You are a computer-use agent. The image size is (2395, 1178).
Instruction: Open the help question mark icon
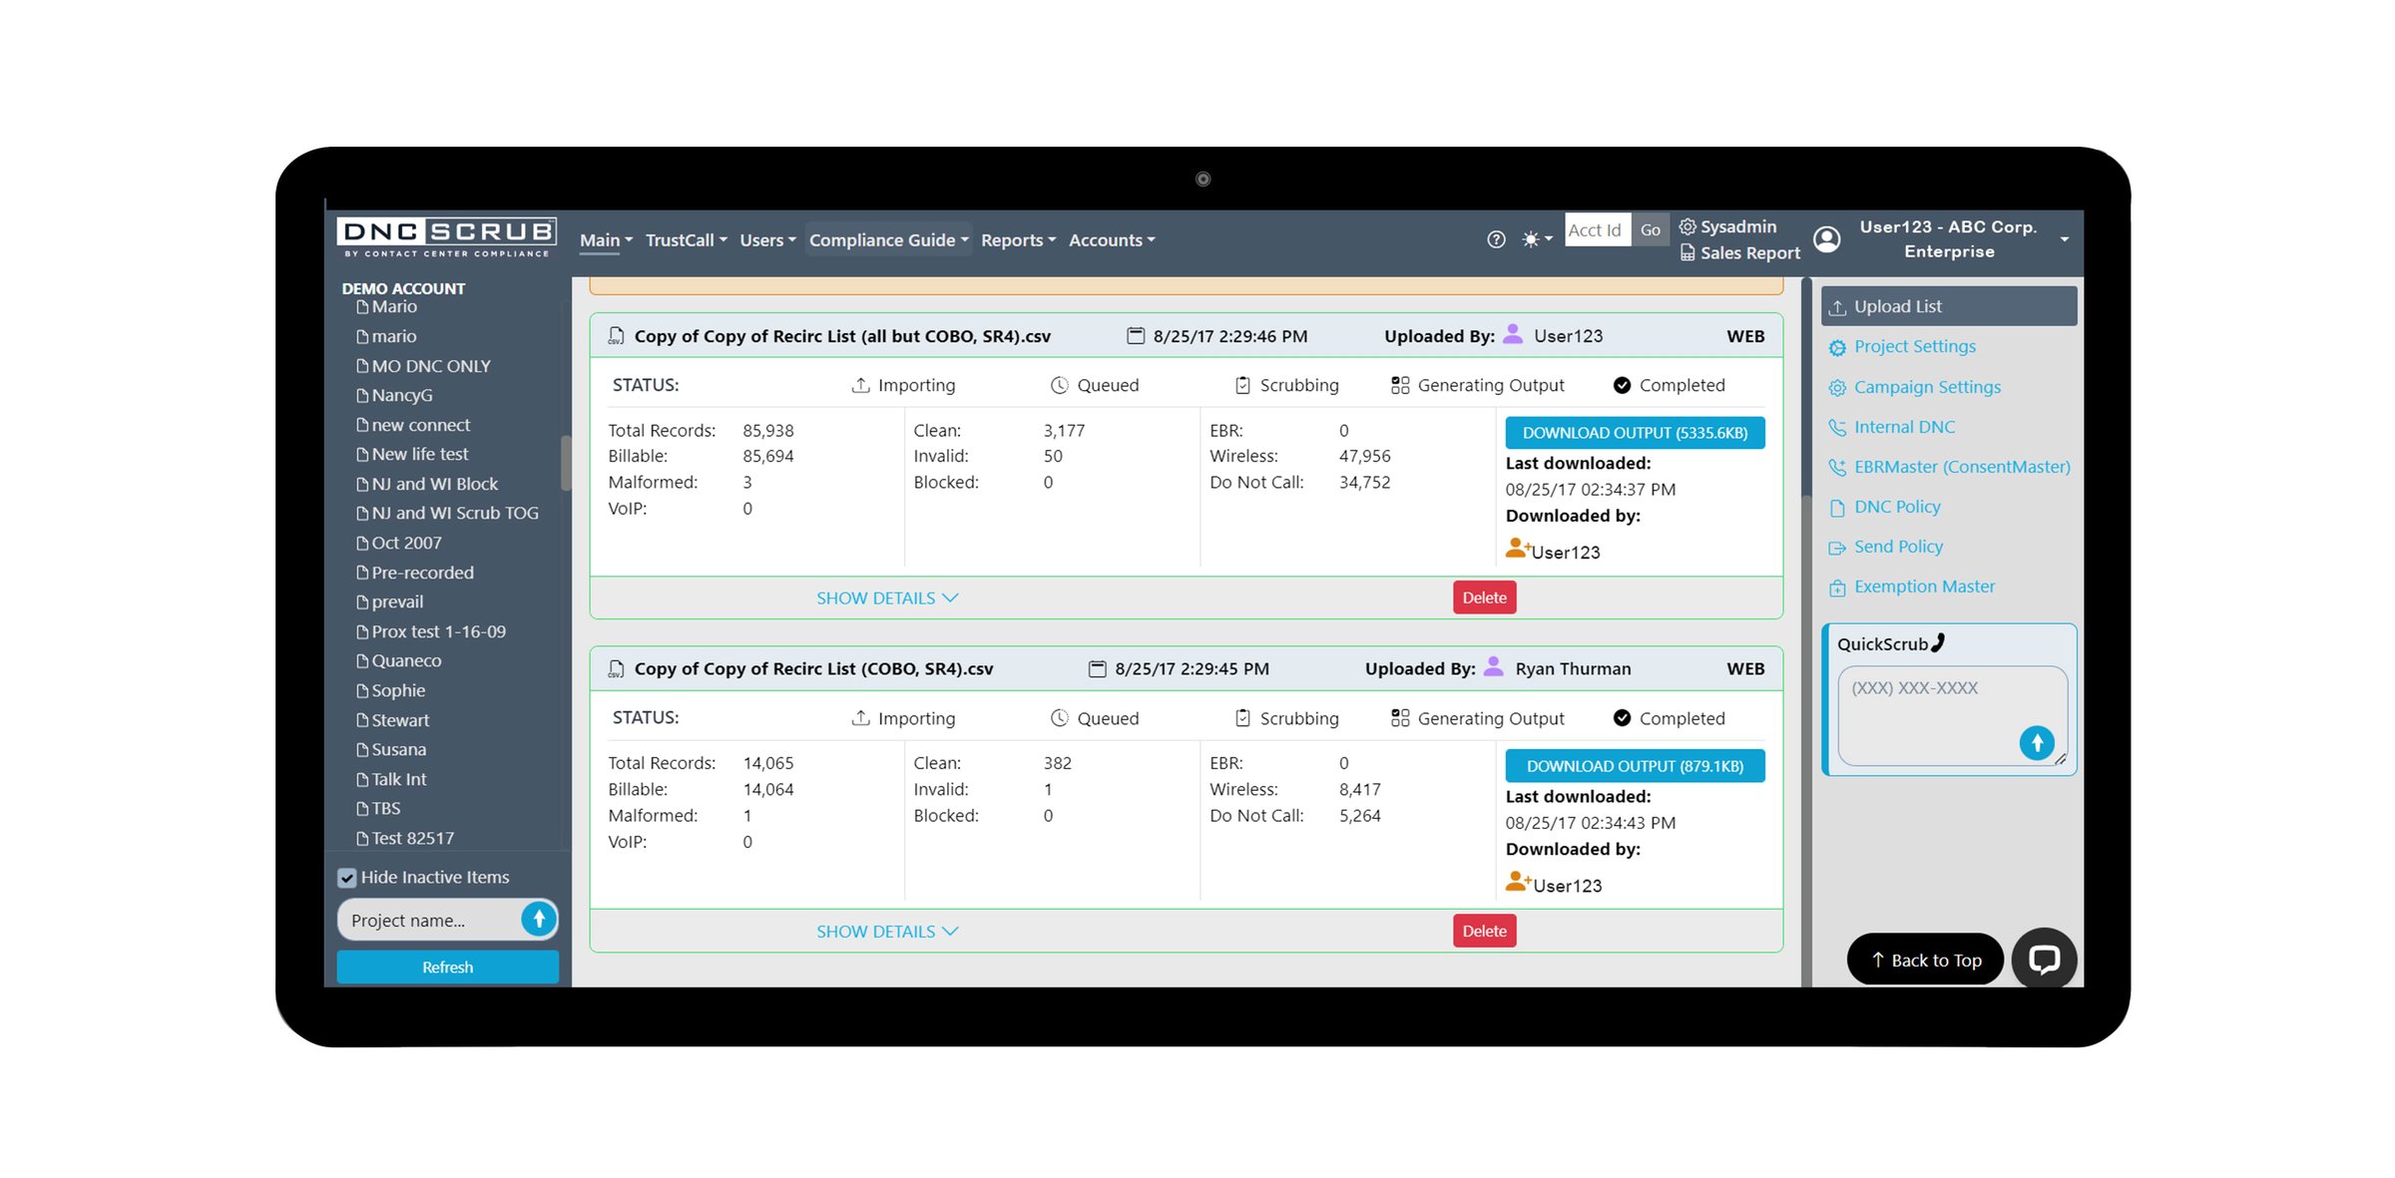(x=1495, y=239)
